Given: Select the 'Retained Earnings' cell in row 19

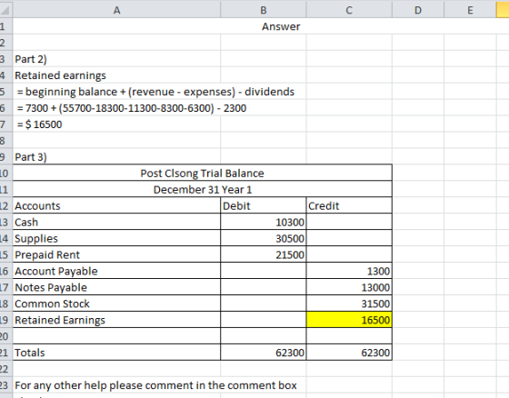Looking at the screenshot, I should click(116, 320).
